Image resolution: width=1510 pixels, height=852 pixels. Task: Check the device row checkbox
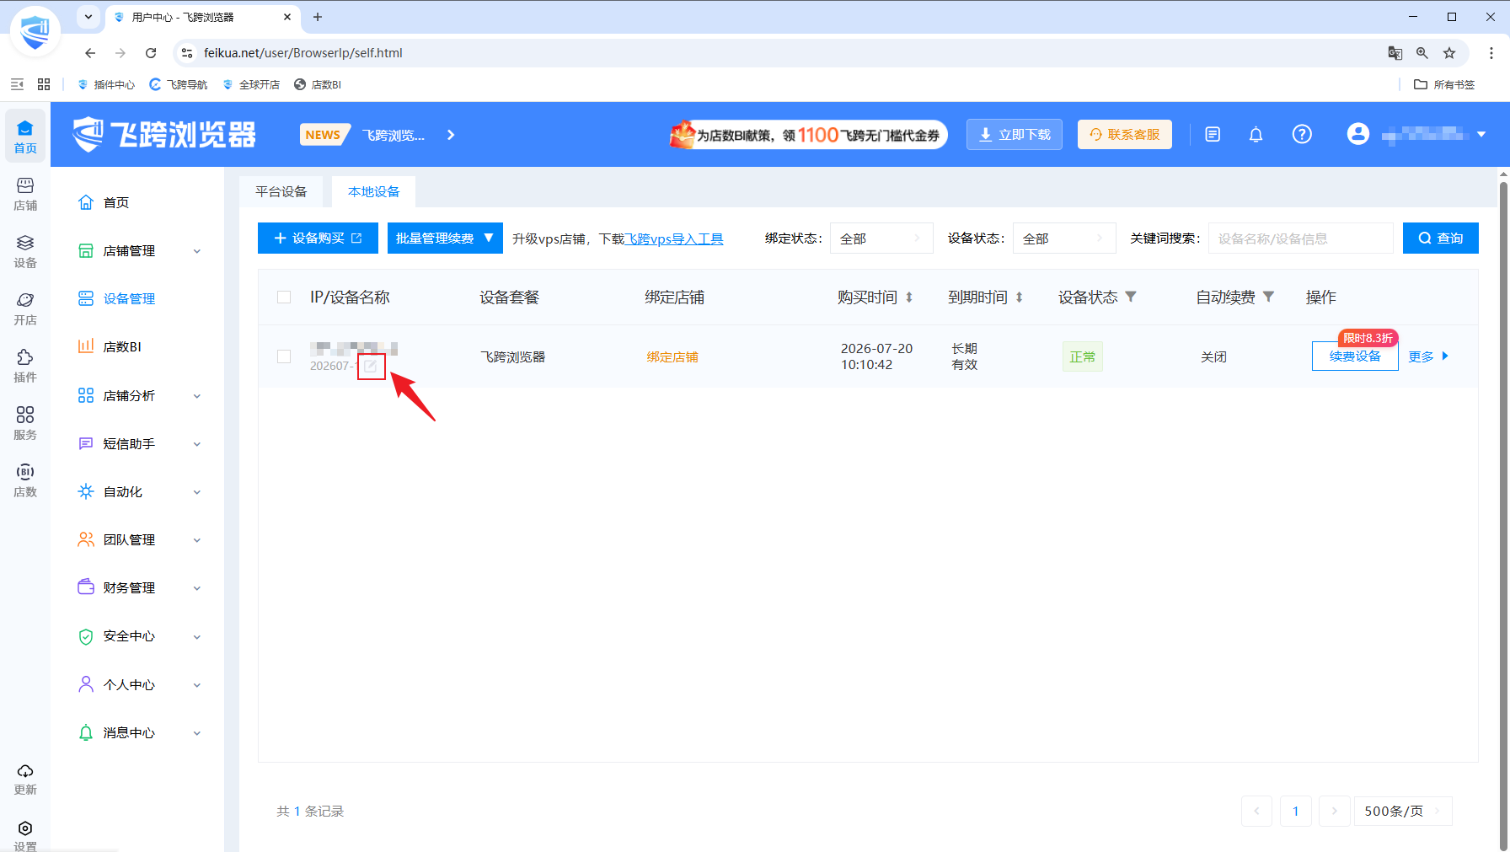click(284, 356)
